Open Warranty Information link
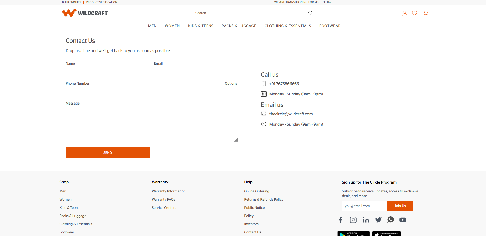This screenshot has width=486, height=236. point(169,191)
